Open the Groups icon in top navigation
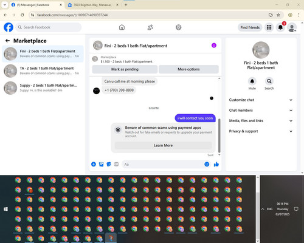Viewport: 304px width, 243px height. tap(179, 27)
